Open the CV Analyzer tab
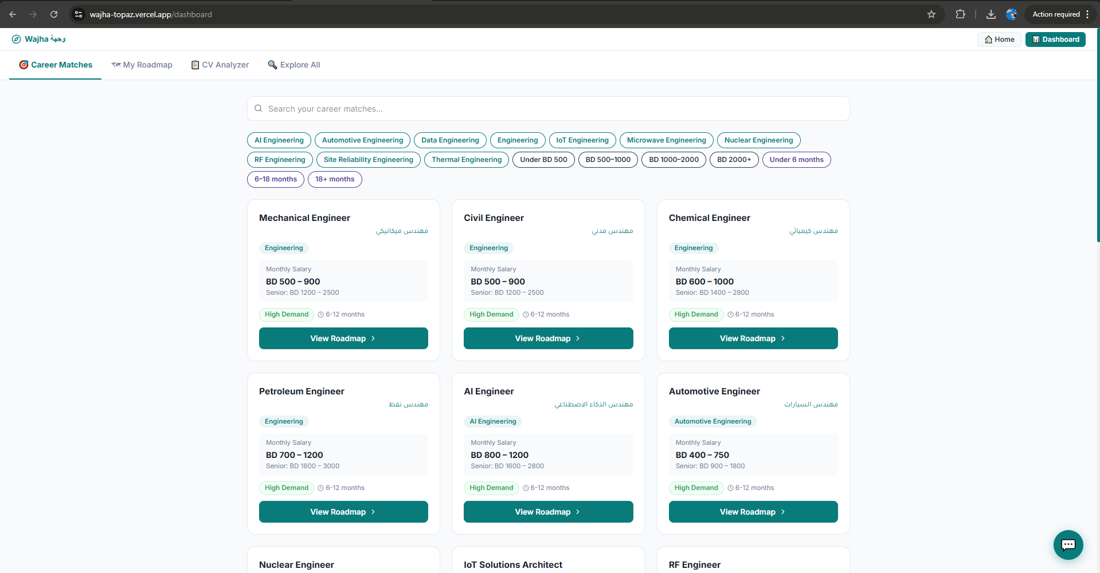The image size is (1100, 573). (x=220, y=65)
